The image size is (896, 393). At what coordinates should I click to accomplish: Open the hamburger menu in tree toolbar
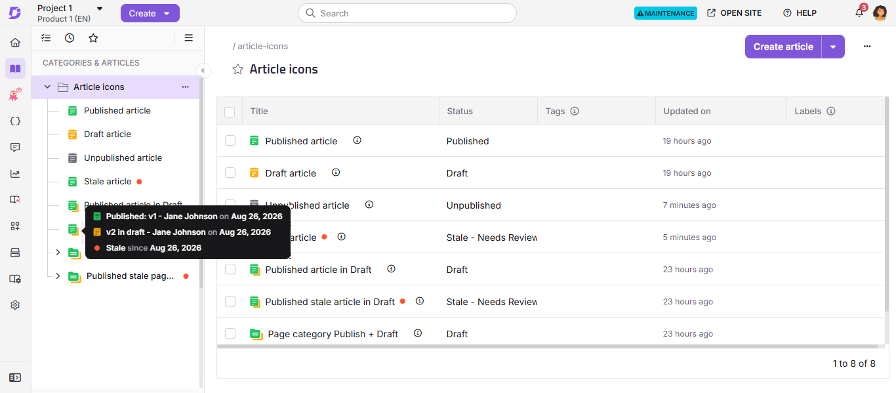(x=189, y=38)
